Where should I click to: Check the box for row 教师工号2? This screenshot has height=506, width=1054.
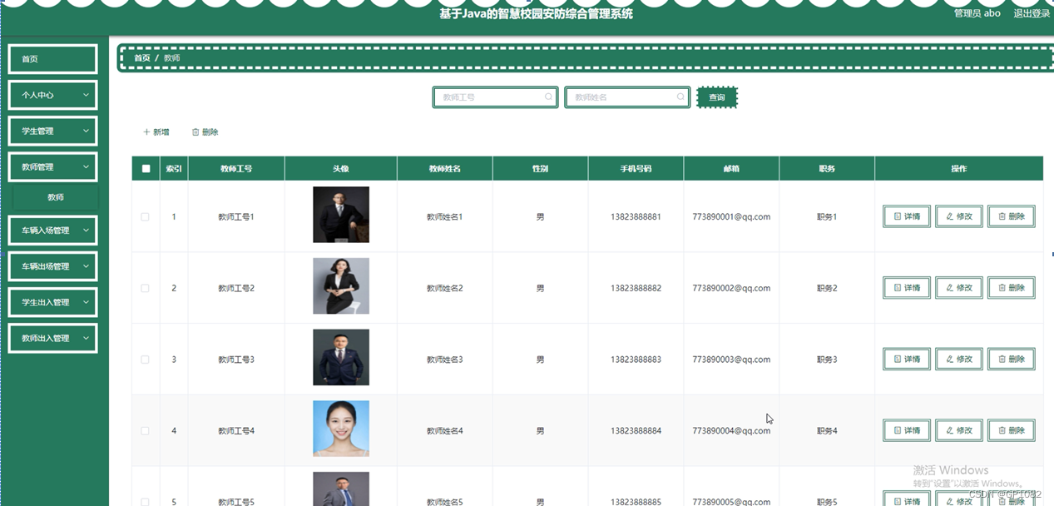(x=145, y=289)
